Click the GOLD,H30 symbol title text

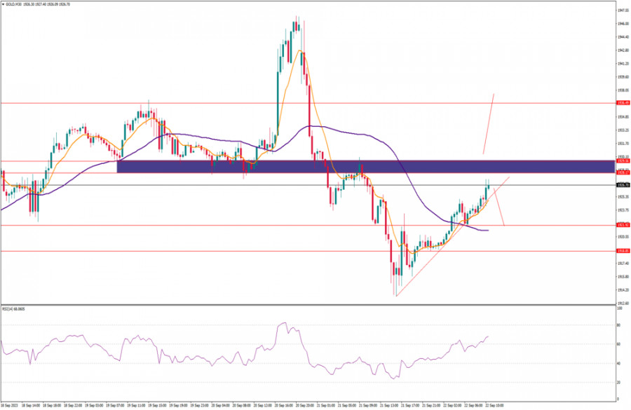(14, 4)
